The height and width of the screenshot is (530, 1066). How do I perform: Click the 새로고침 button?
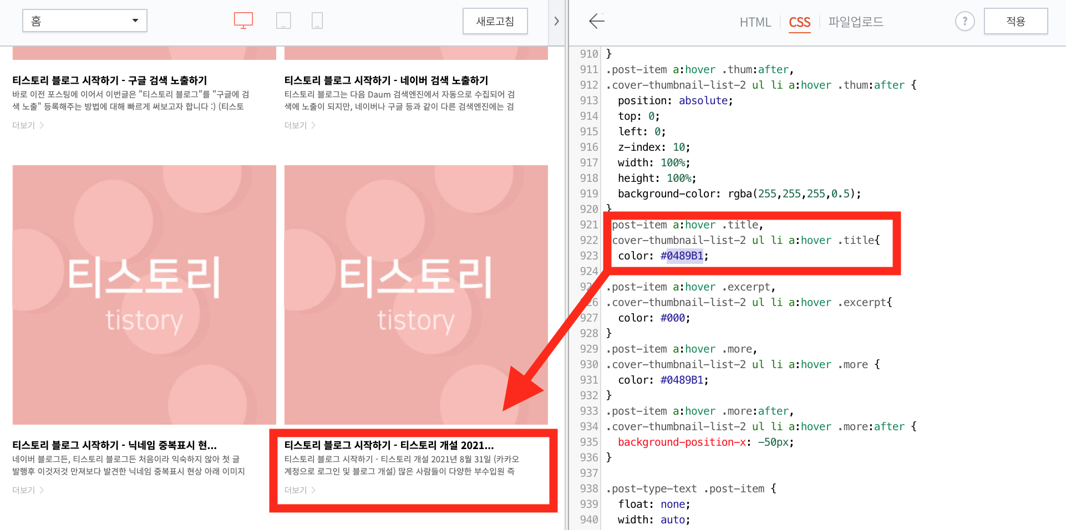click(495, 21)
